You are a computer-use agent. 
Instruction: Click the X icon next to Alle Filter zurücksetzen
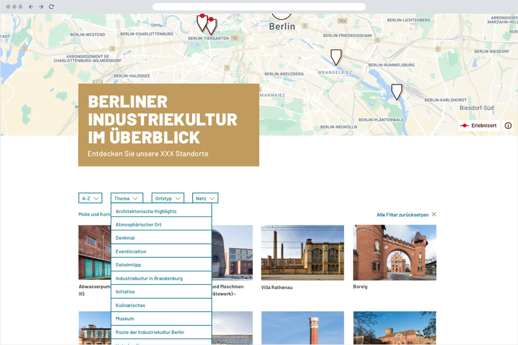(434, 214)
